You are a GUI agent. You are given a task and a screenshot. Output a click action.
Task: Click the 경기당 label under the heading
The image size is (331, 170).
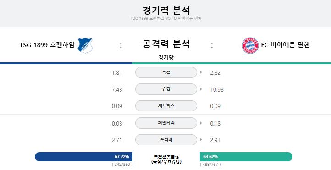tap(166, 58)
